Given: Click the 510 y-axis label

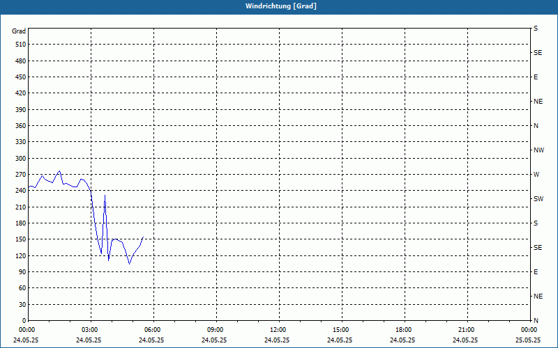Looking at the screenshot, I should [x=21, y=45].
